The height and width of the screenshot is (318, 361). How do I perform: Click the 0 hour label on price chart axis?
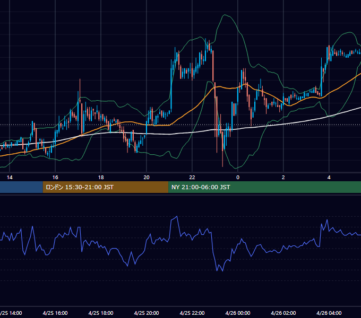238,178
